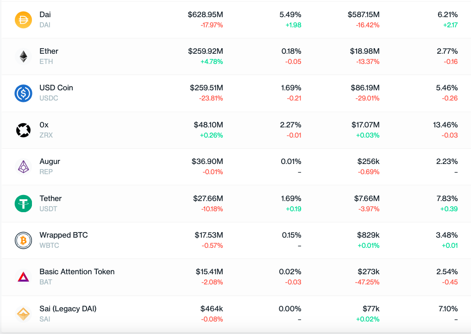Select the USD Coin logo icon
Viewport: 471px width, 334px height.
(x=24, y=93)
